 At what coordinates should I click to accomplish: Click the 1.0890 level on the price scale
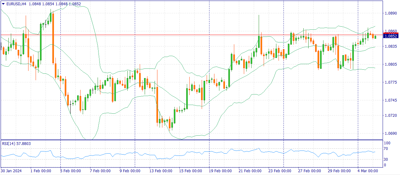pos(390,13)
